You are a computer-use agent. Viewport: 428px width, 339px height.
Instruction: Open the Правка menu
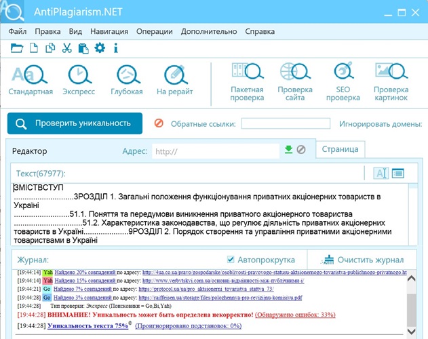[47, 31]
